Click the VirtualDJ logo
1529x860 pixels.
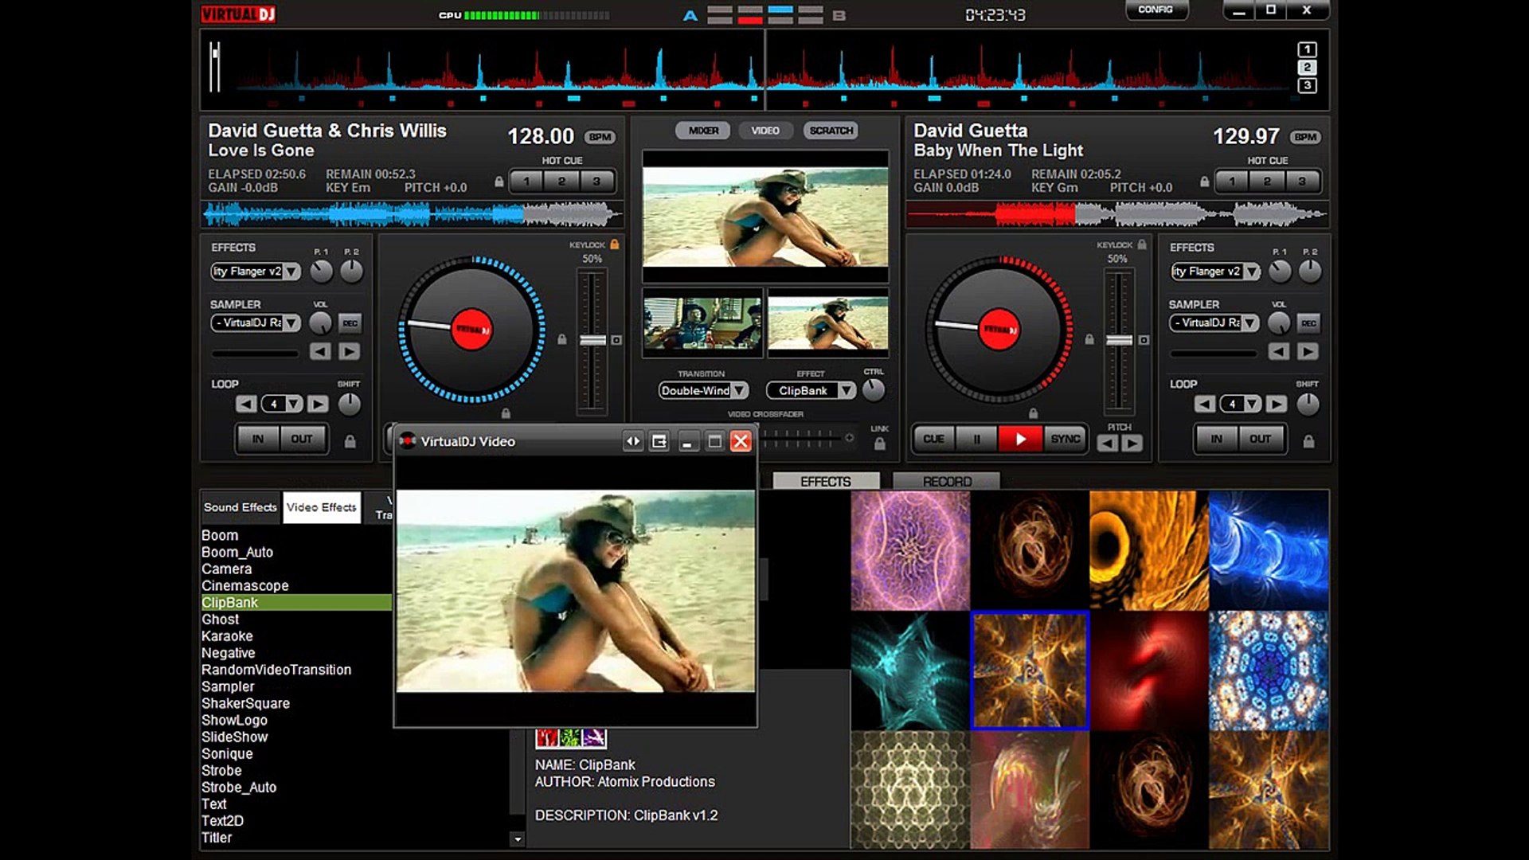coord(237,14)
